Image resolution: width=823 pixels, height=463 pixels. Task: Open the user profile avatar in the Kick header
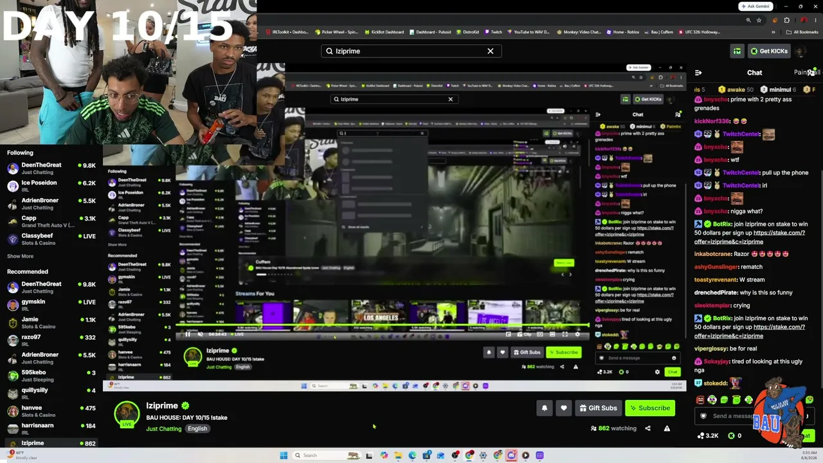pyautogui.click(x=800, y=51)
